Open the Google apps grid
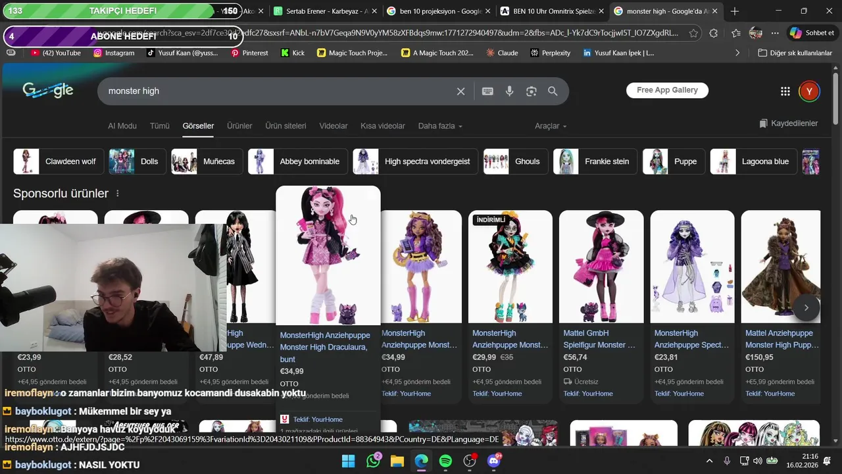The height and width of the screenshot is (474, 842). point(785,92)
